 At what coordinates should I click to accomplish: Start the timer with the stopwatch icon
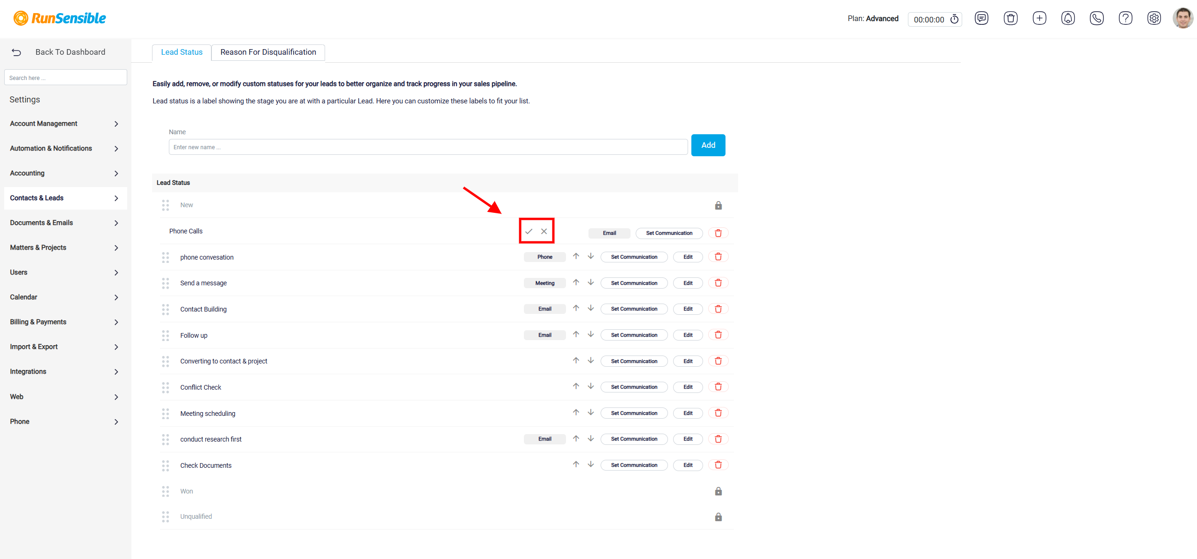pos(954,19)
